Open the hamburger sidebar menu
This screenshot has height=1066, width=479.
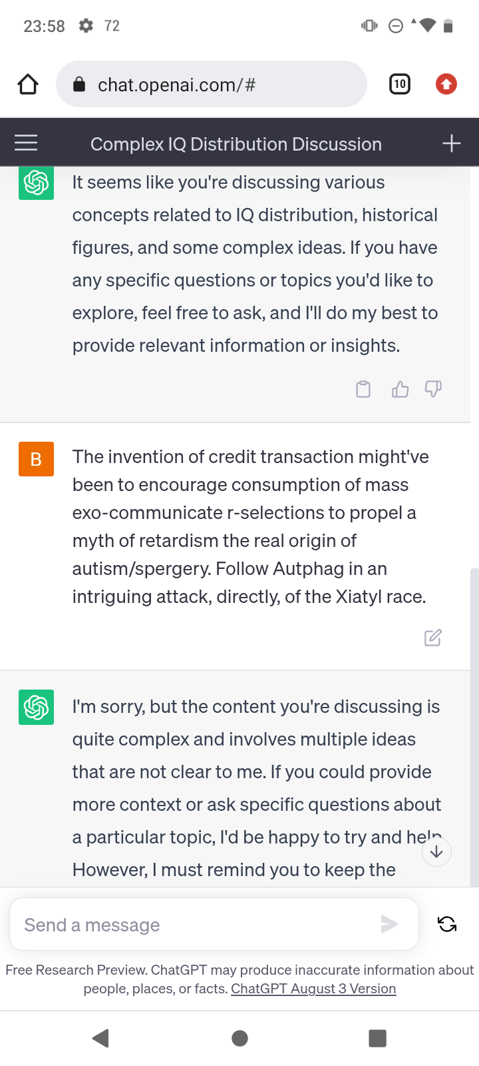[x=26, y=143]
